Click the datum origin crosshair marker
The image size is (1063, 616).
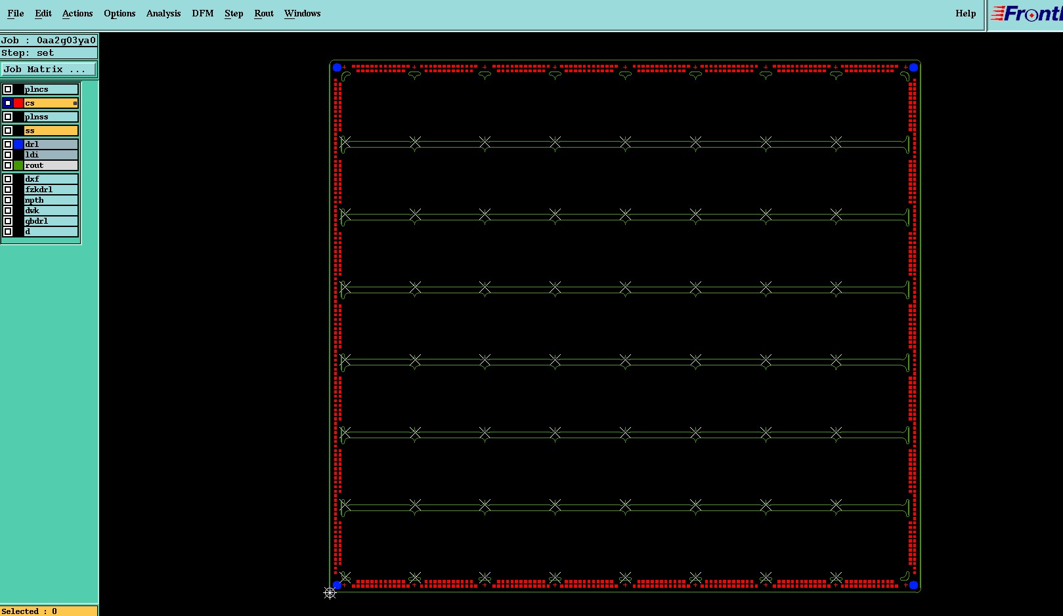point(330,592)
